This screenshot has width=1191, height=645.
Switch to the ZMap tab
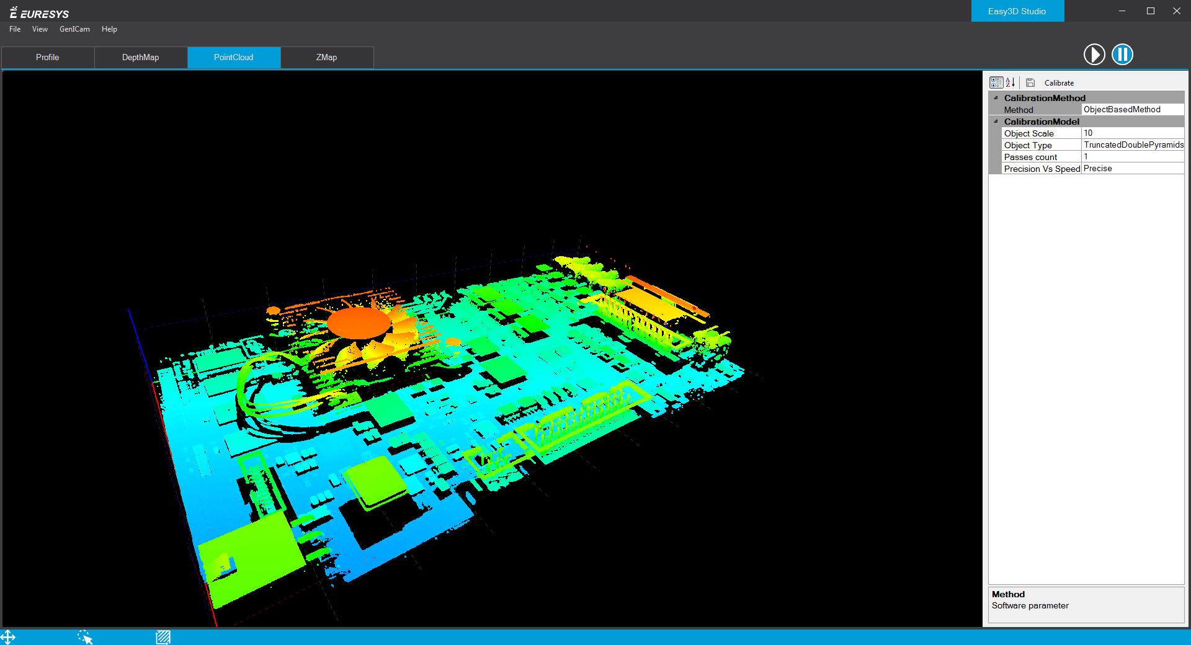click(x=326, y=57)
